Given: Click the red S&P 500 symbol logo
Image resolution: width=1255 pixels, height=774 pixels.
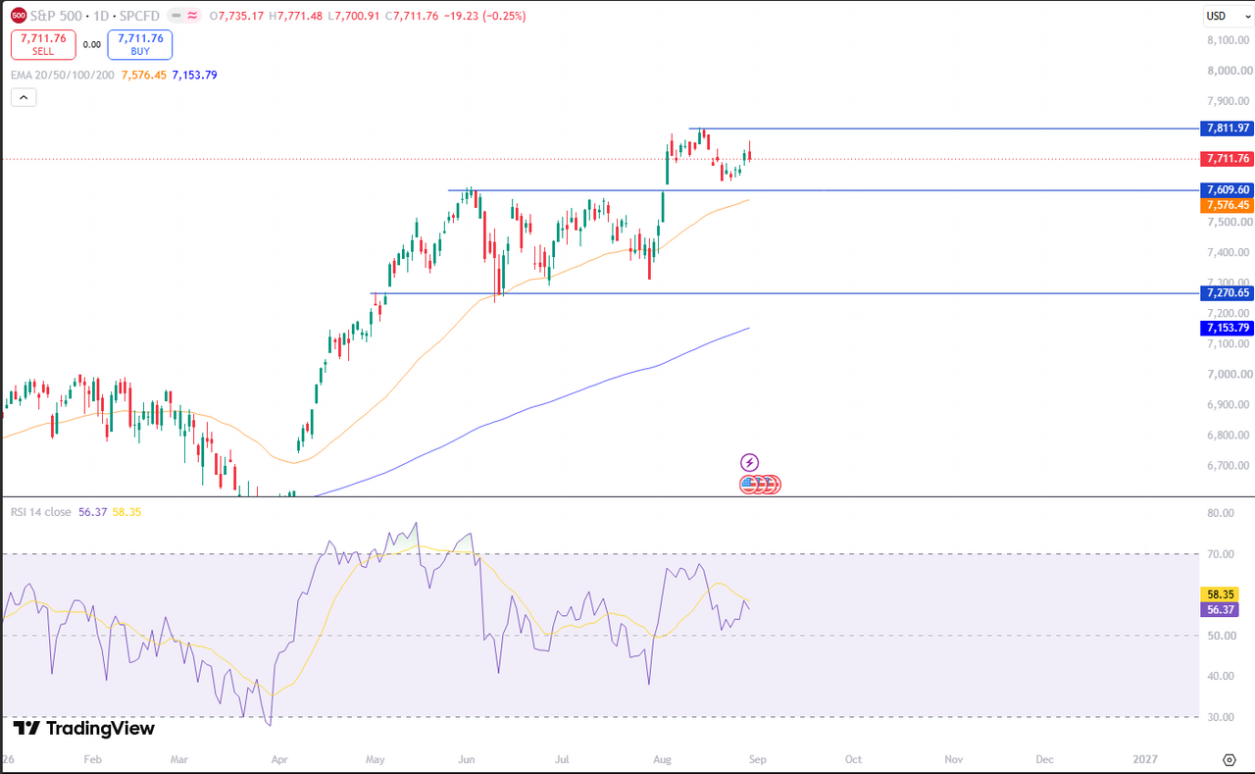Looking at the screenshot, I should [18, 16].
